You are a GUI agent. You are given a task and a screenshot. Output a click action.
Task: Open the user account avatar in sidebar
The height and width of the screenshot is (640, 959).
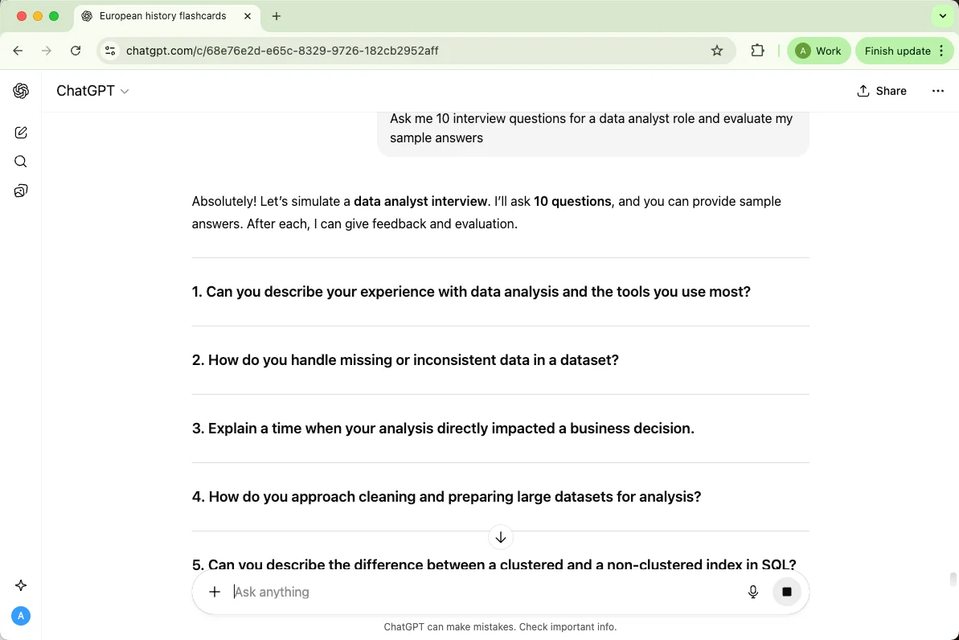point(21,616)
